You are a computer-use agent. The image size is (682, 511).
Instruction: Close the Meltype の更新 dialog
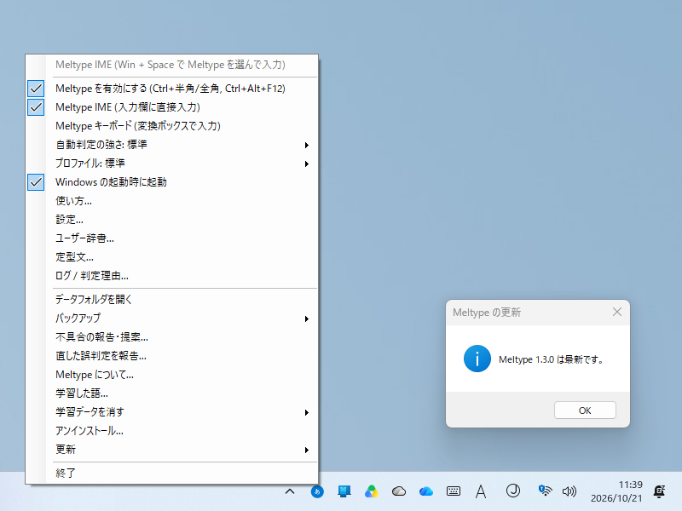tap(616, 312)
